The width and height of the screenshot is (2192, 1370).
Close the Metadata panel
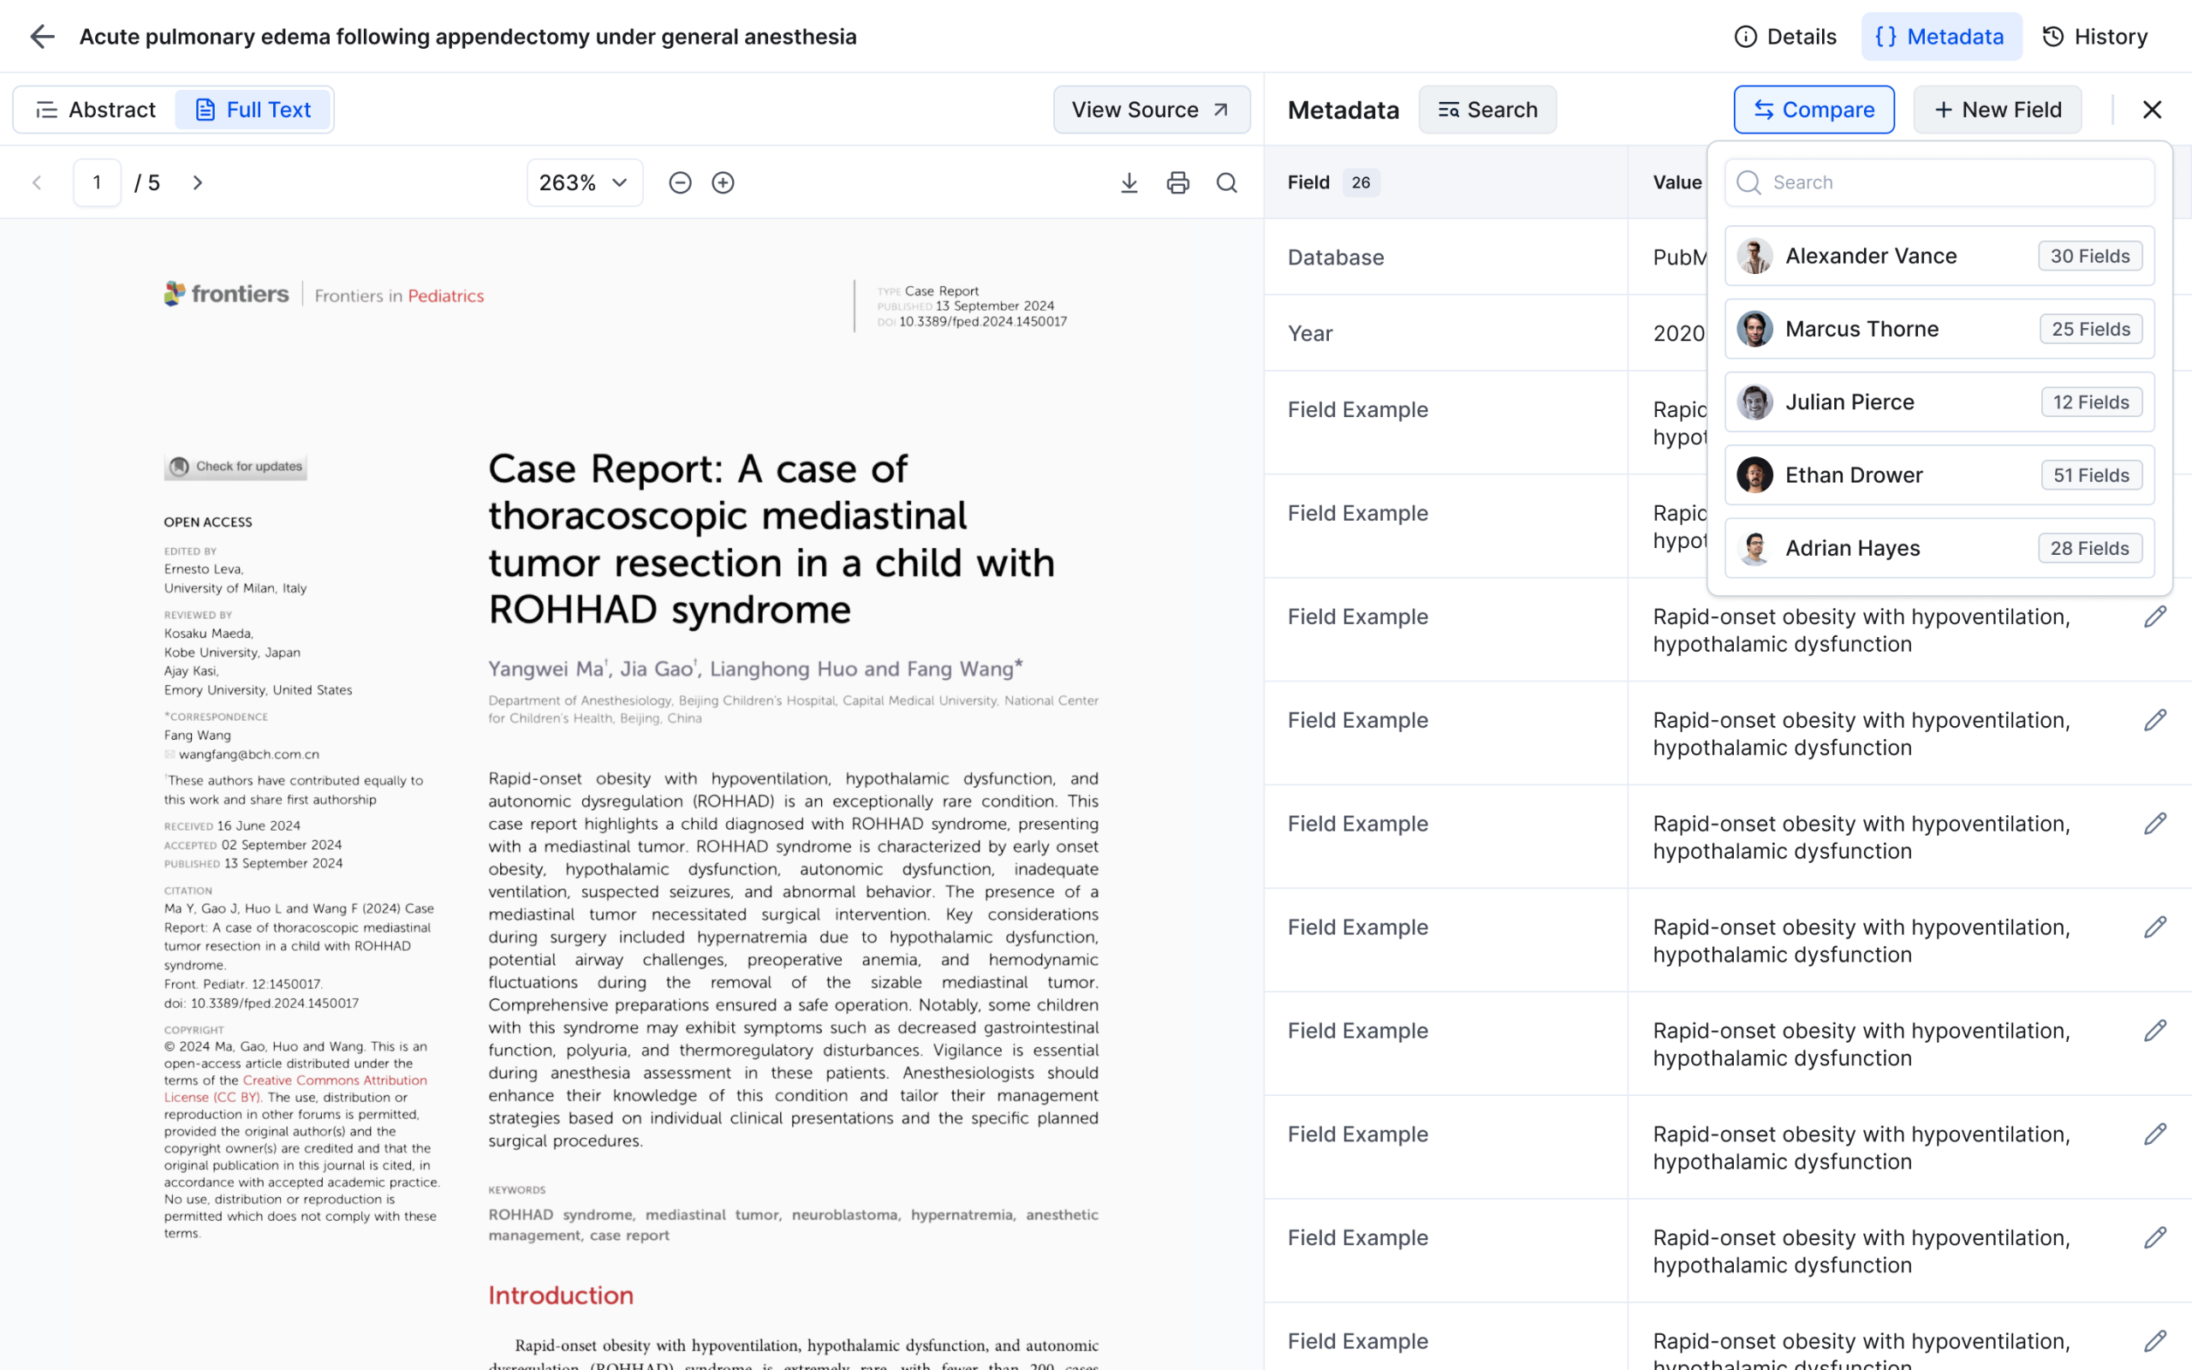pyautogui.click(x=2152, y=110)
